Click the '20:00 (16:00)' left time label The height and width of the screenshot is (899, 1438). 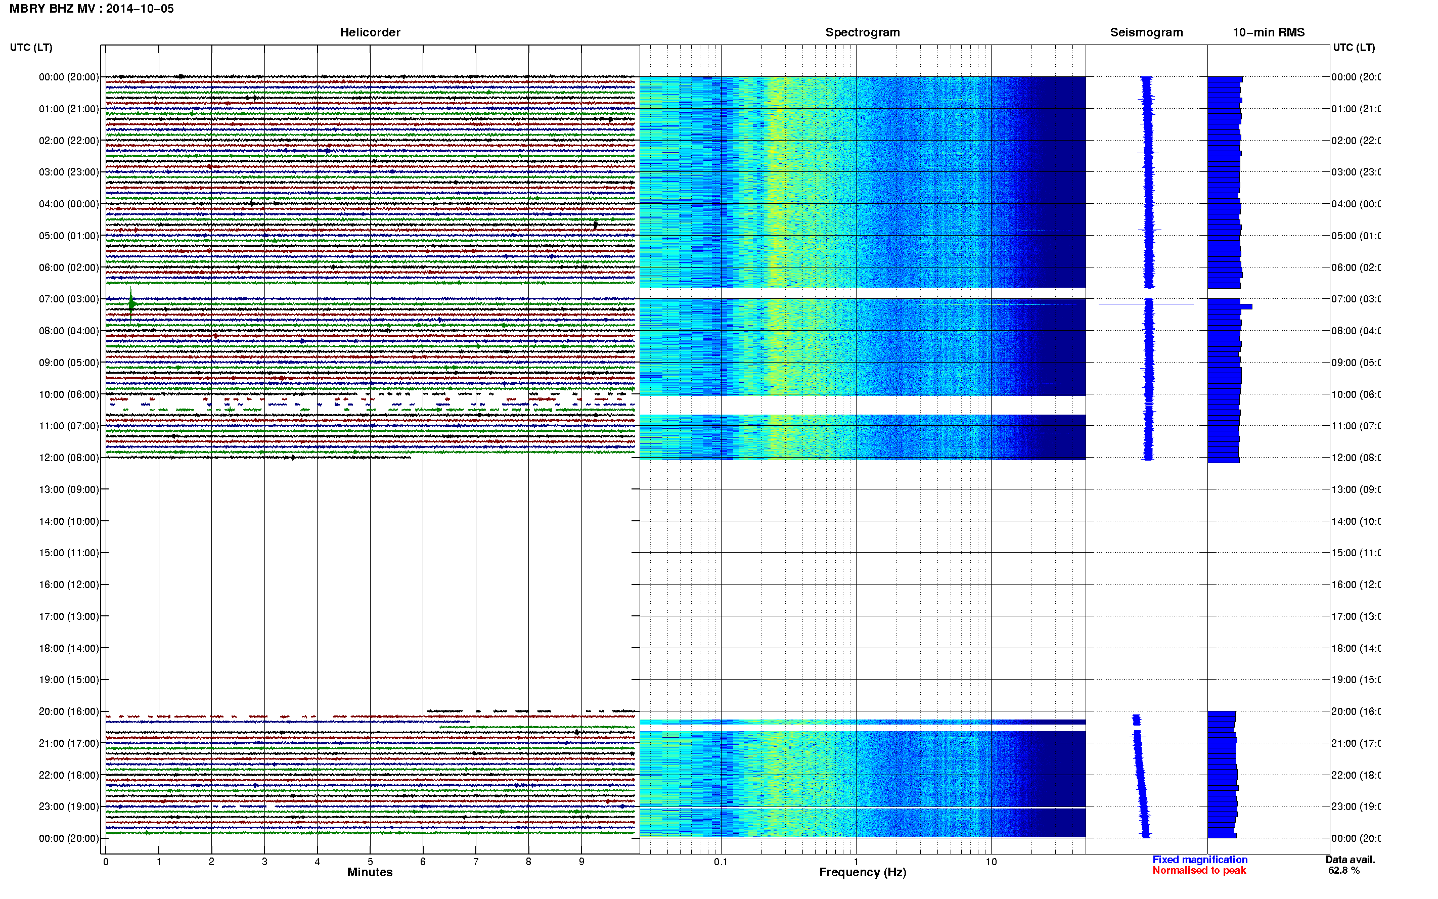pos(69,712)
